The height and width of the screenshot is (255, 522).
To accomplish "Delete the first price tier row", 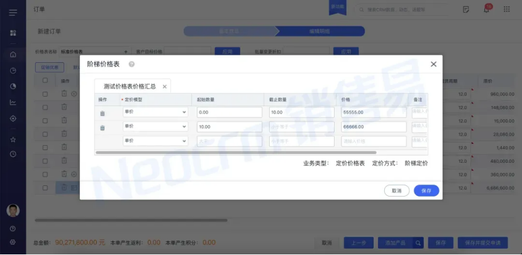I will click(103, 113).
